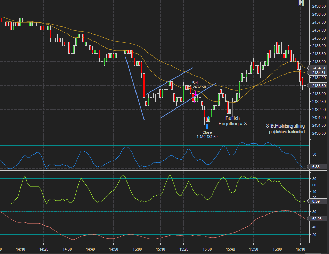Select the 2434.61 moving average price tag
The height and width of the screenshot is (254, 329).
point(318,68)
